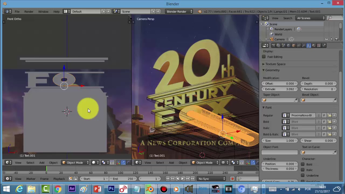The width and height of the screenshot is (345, 194).
Task: Open After Effects from the taskbar
Action: [72, 189]
